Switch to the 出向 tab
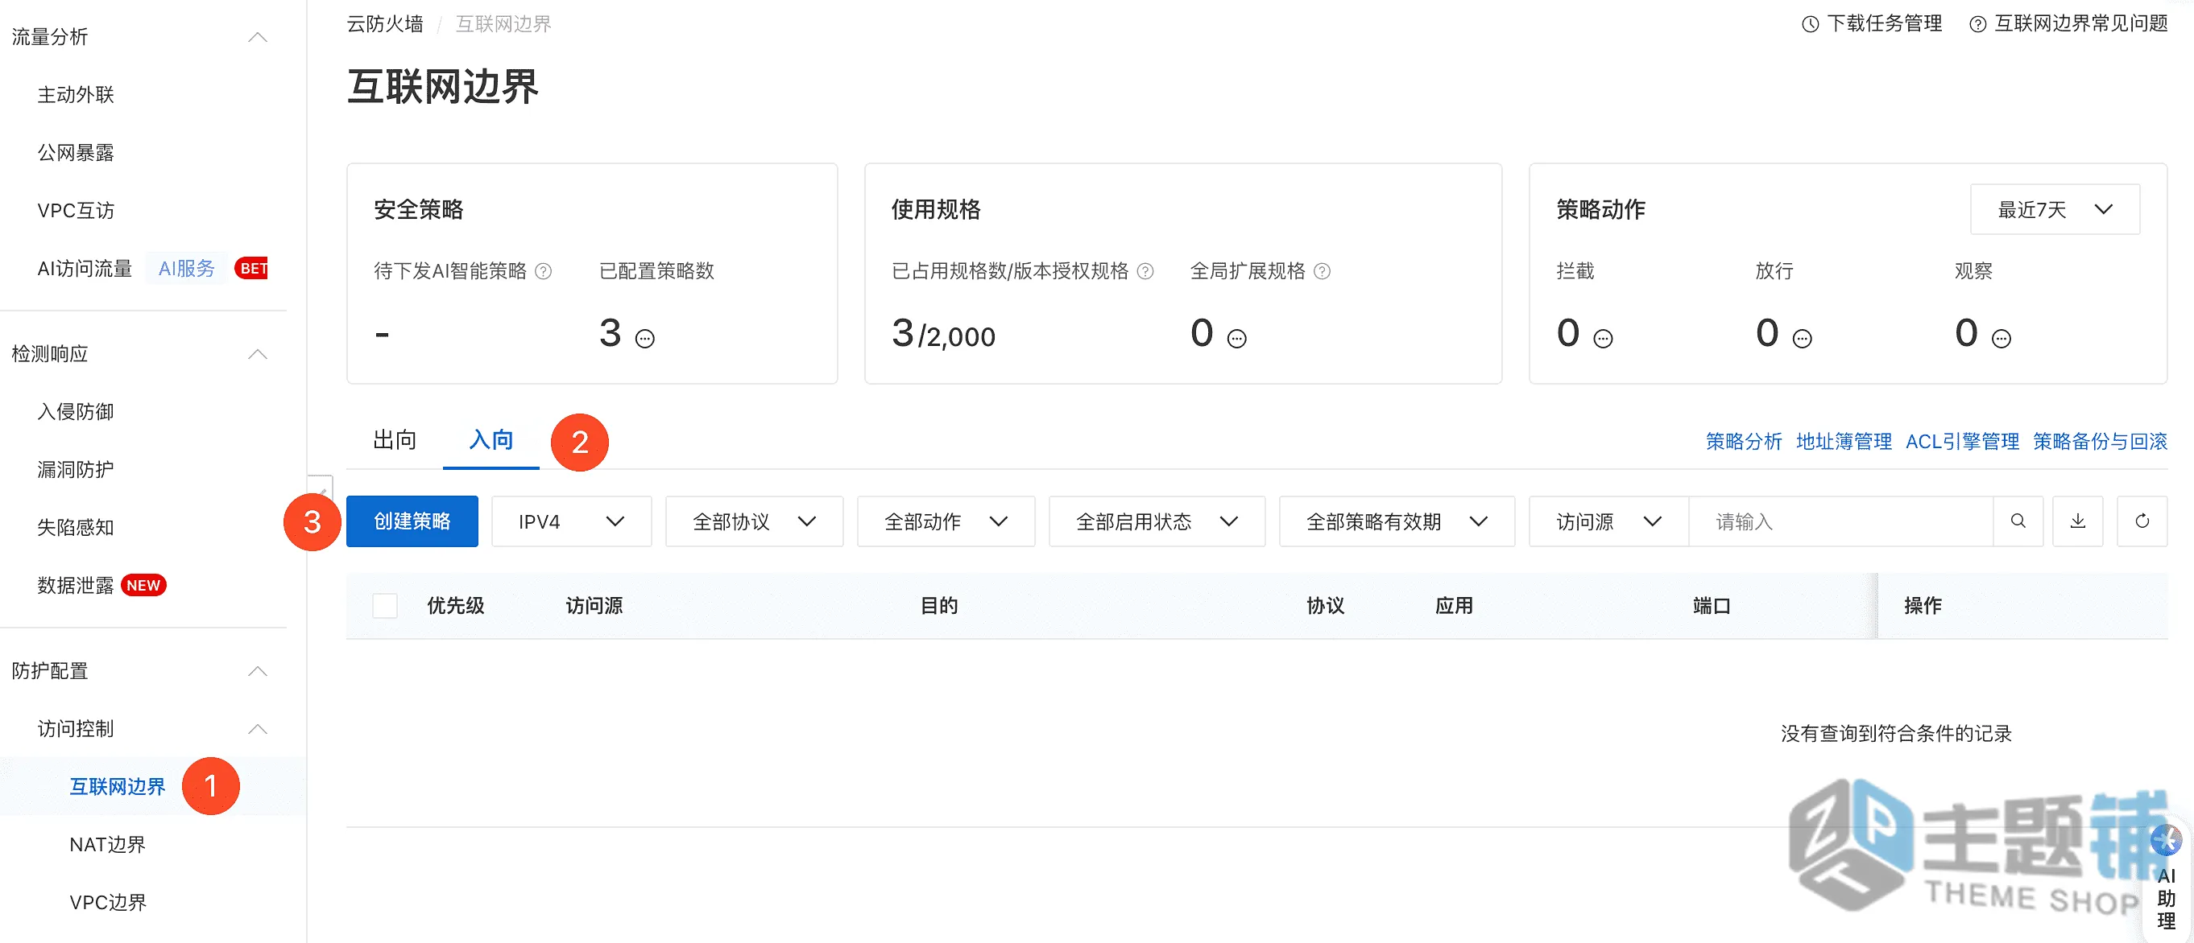The height and width of the screenshot is (943, 2194). [395, 440]
